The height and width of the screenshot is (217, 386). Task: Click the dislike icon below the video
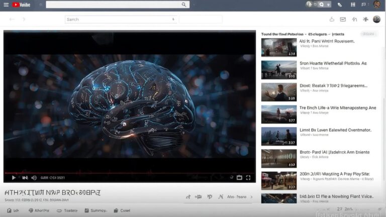199,197
